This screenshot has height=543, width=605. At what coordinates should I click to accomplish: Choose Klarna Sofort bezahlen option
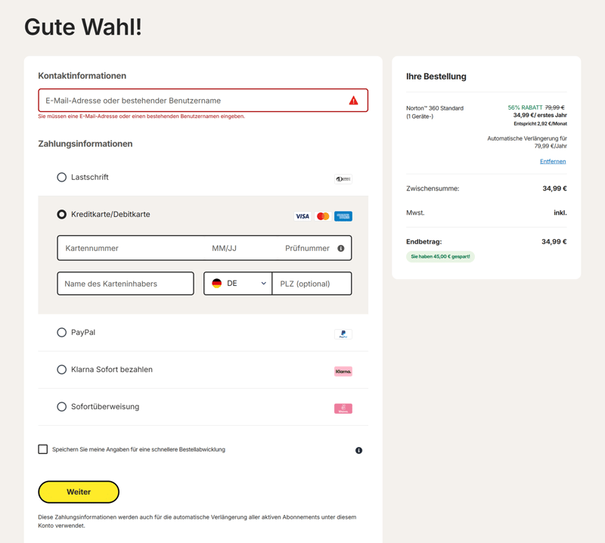62,369
